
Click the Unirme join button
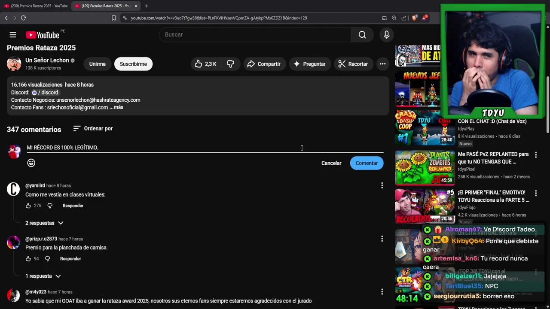point(97,64)
